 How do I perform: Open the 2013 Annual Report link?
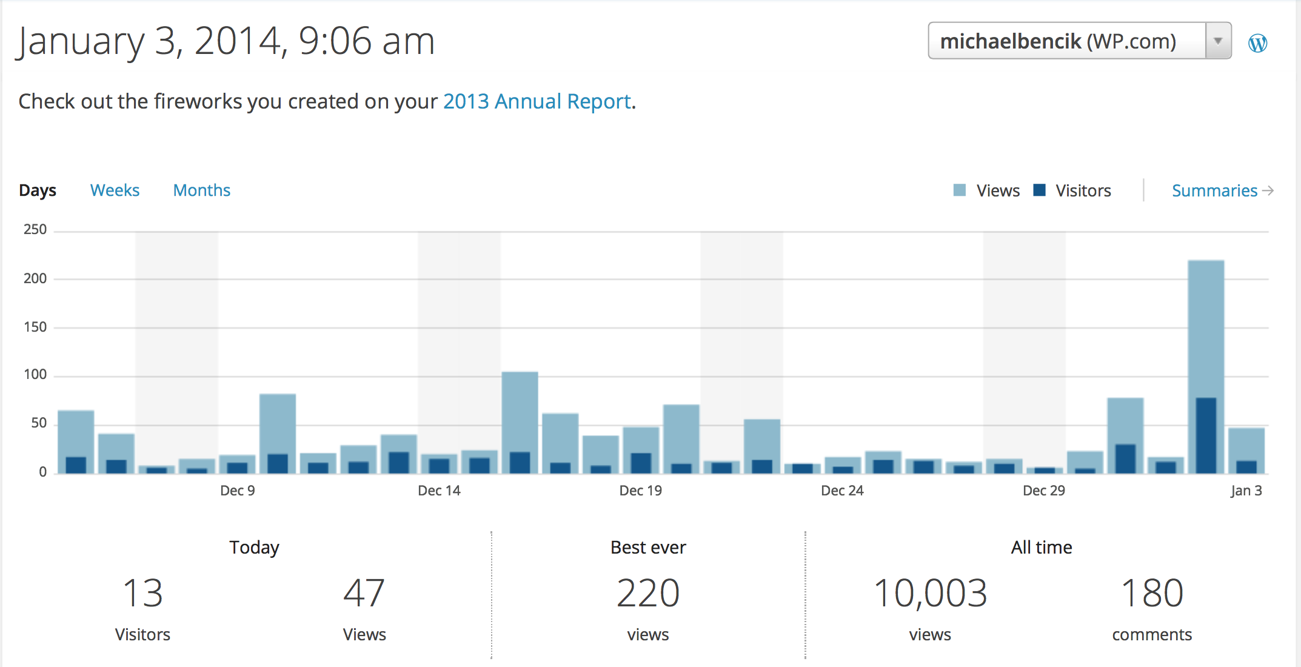click(x=537, y=101)
